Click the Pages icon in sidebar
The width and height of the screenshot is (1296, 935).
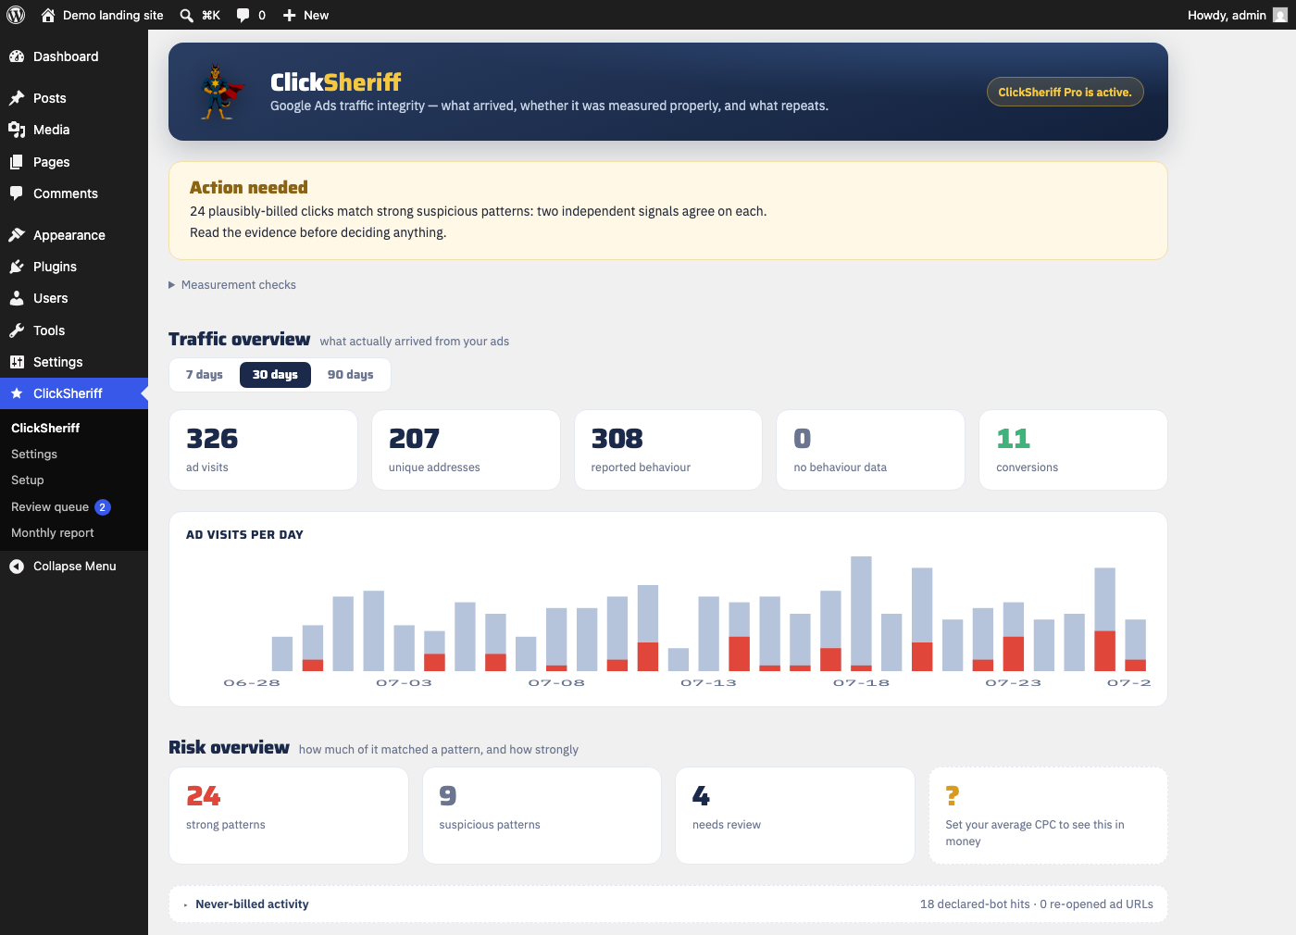[x=17, y=162]
